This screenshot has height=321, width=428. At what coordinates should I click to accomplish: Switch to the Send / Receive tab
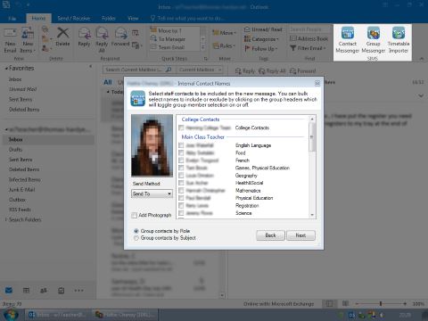(x=73, y=19)
